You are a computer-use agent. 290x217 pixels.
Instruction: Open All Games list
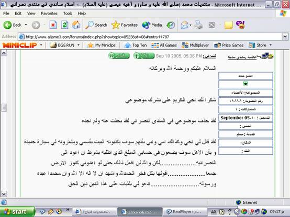[164, 45]
